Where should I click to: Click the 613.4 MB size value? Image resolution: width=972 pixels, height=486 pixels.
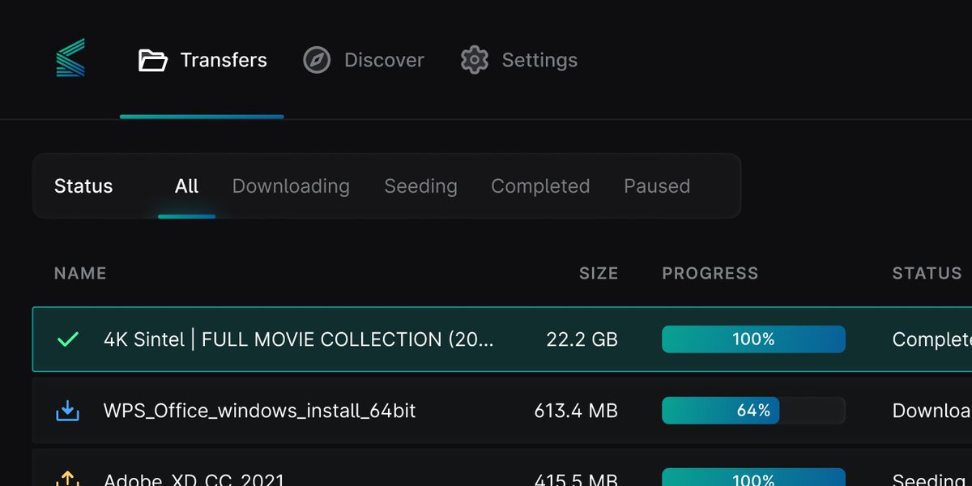[x=576, y=411]
